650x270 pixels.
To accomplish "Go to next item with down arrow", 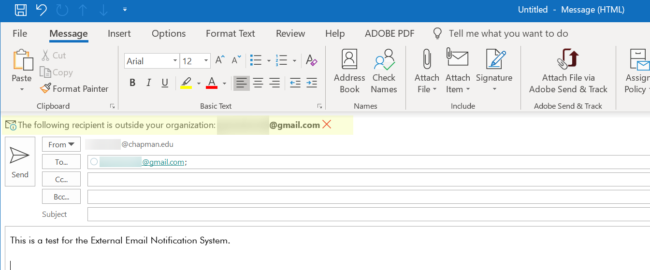I will (x=103, y=9).
